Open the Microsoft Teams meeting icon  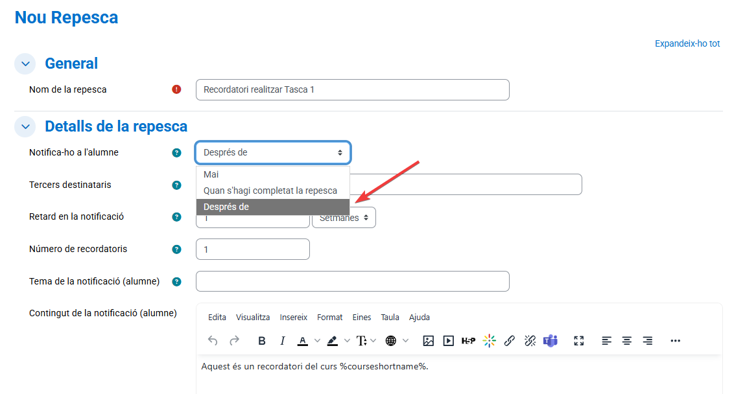pos(550,341)
